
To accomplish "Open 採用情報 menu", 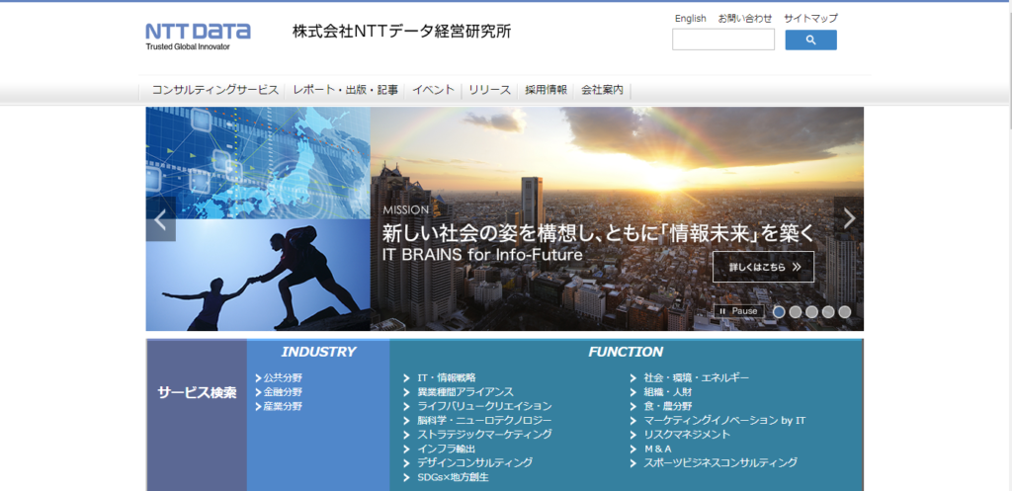I will click(546, 90).
